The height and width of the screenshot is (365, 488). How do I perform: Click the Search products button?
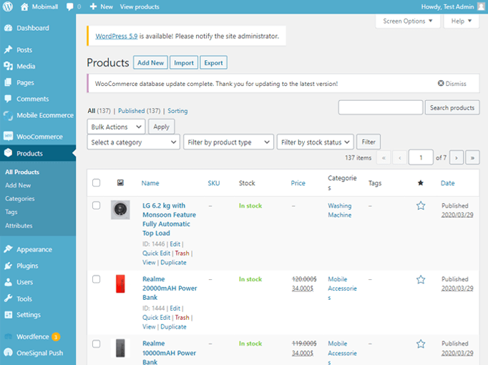(x=452, y=107)
